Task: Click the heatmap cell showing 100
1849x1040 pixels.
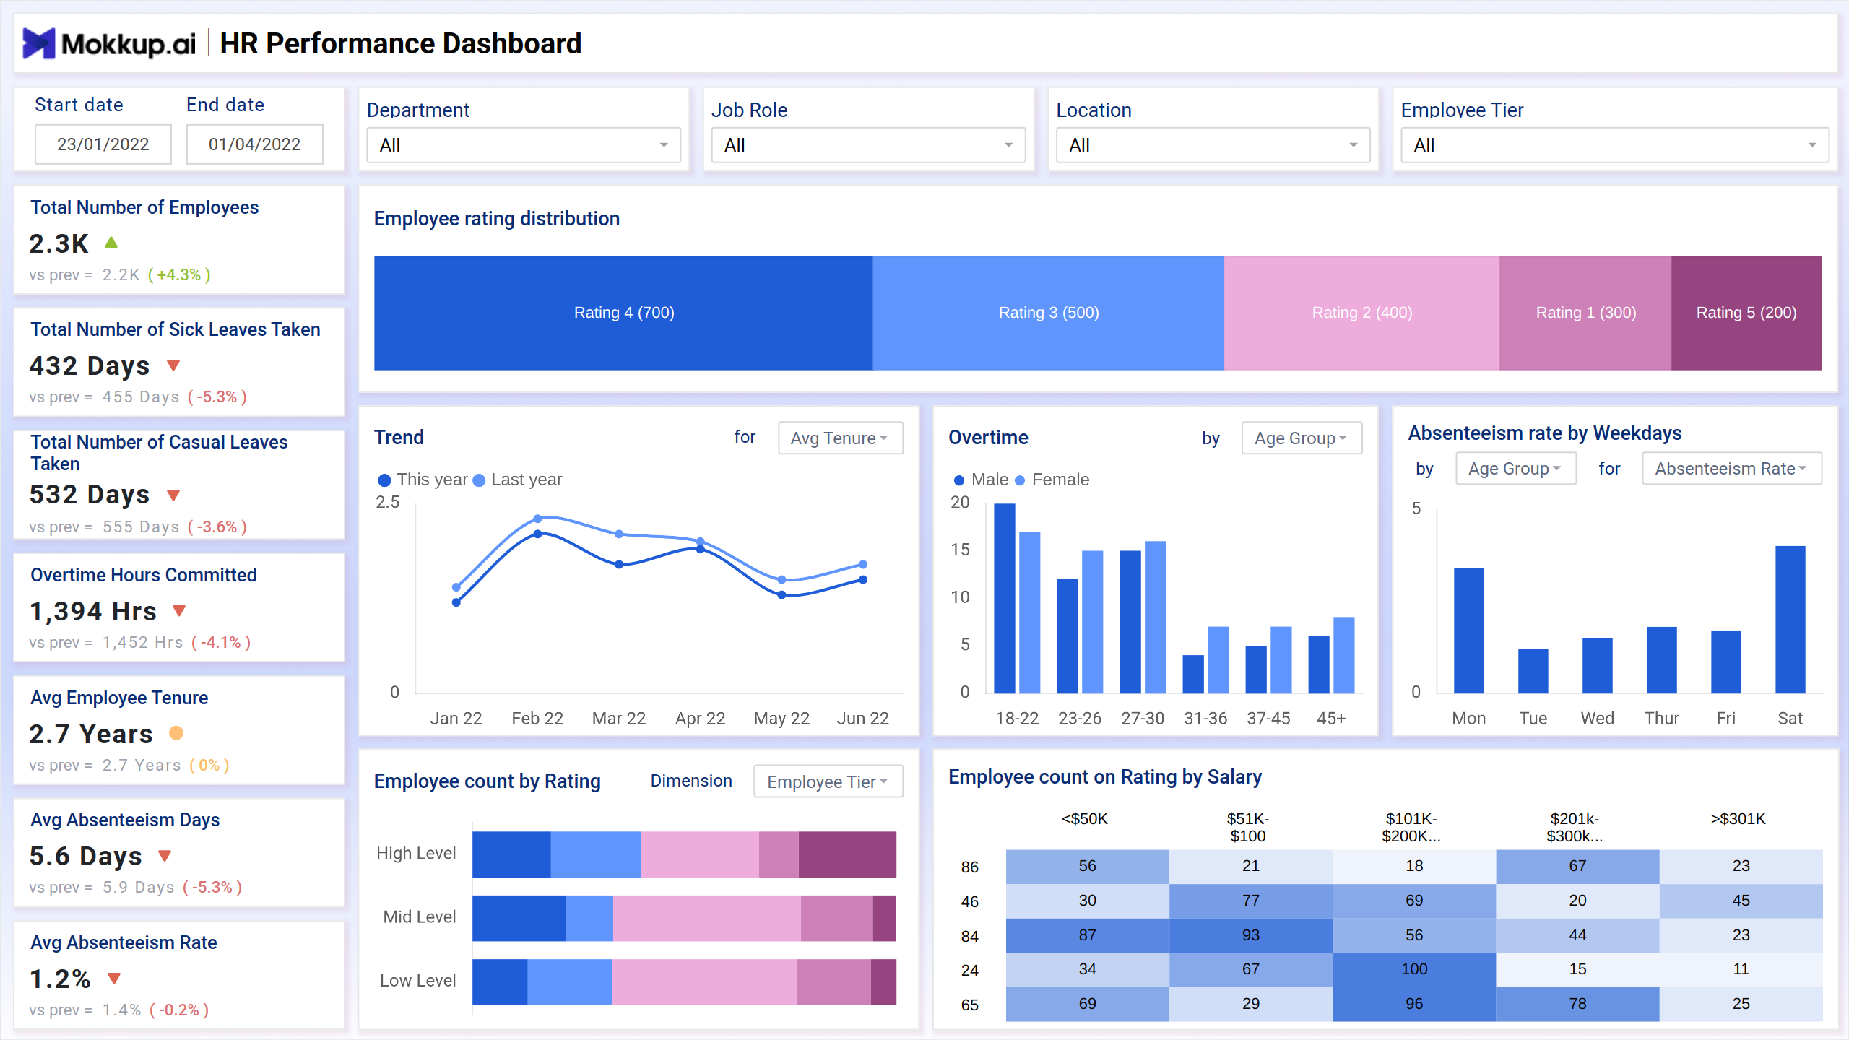Action: pos(1413,969)
